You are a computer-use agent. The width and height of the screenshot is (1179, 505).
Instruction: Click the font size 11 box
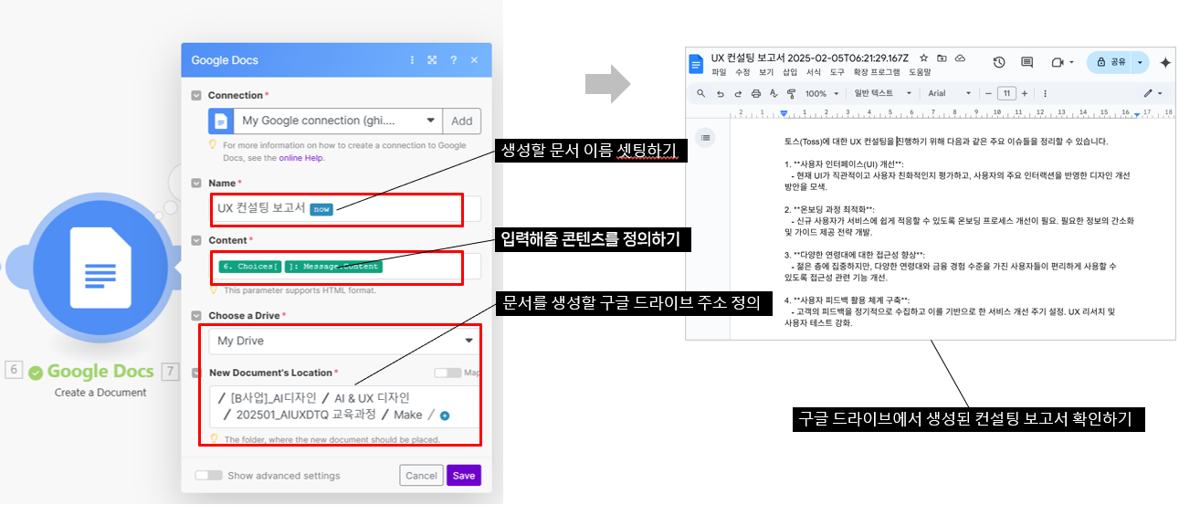coord(1006,93)
